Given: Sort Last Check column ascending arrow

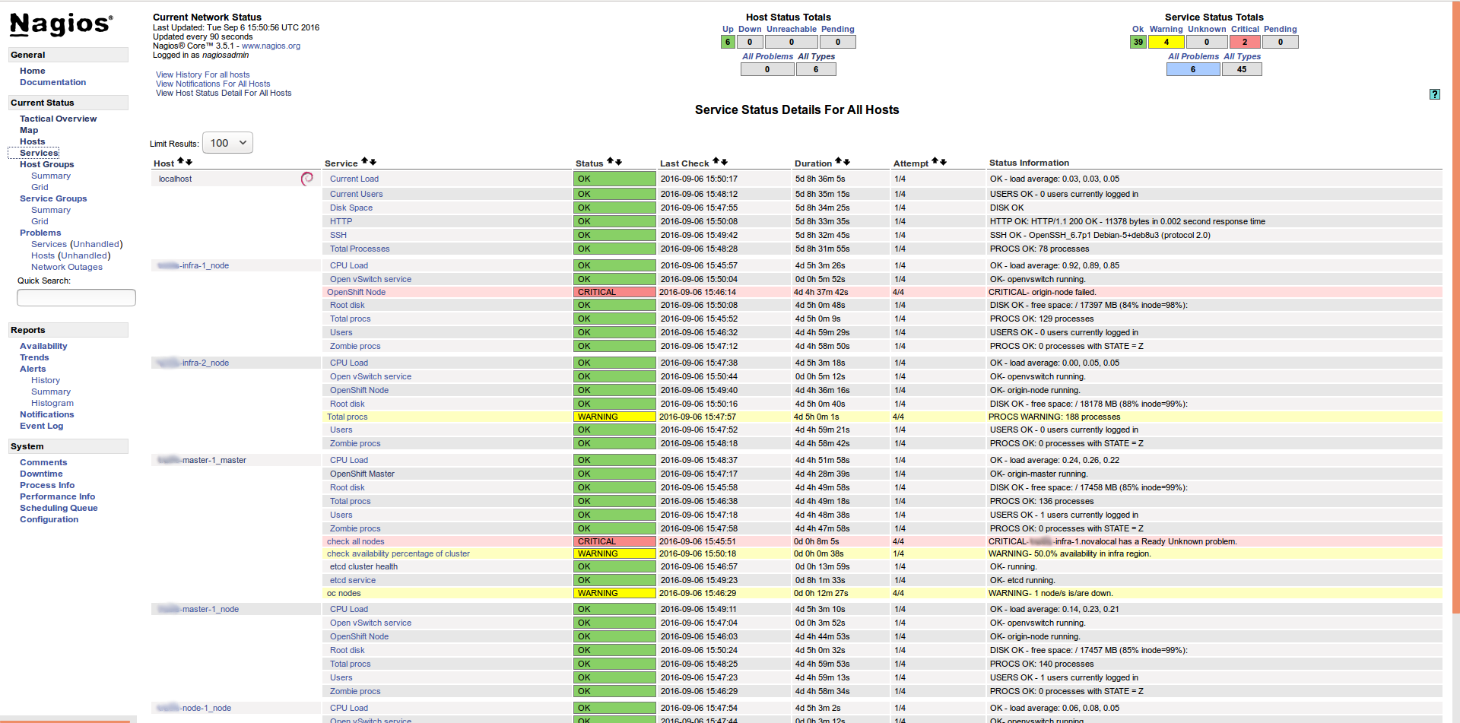Looking at the screenshot, I should (x=716, y=161).
